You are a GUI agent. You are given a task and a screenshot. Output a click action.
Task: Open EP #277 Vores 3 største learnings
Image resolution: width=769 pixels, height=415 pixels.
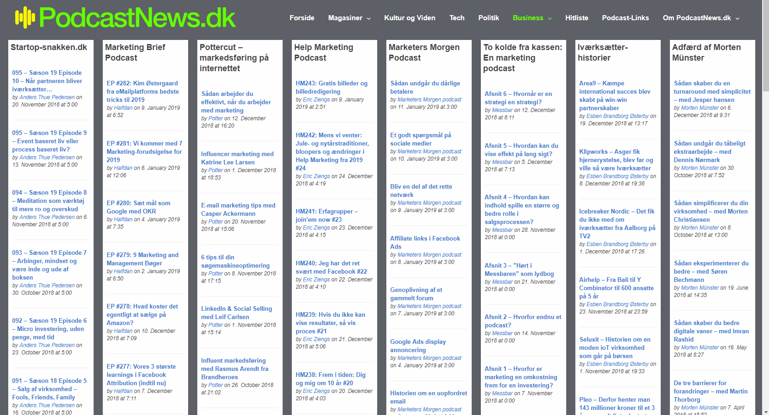tap(141, 375)
